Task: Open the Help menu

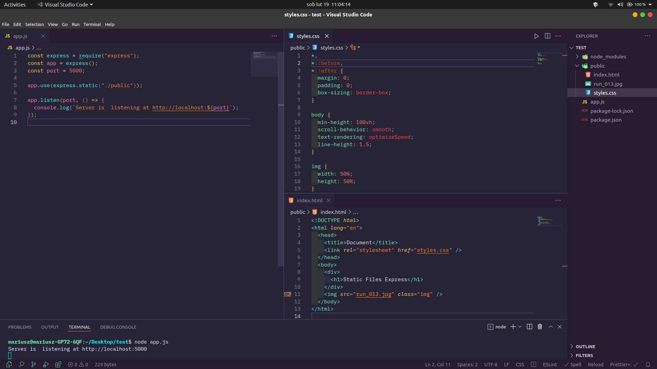Action: pos(110,24)
